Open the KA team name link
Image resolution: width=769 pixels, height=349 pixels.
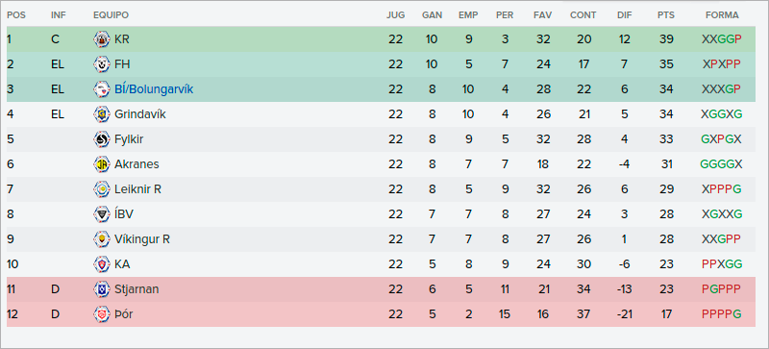(x=122, y=264)
